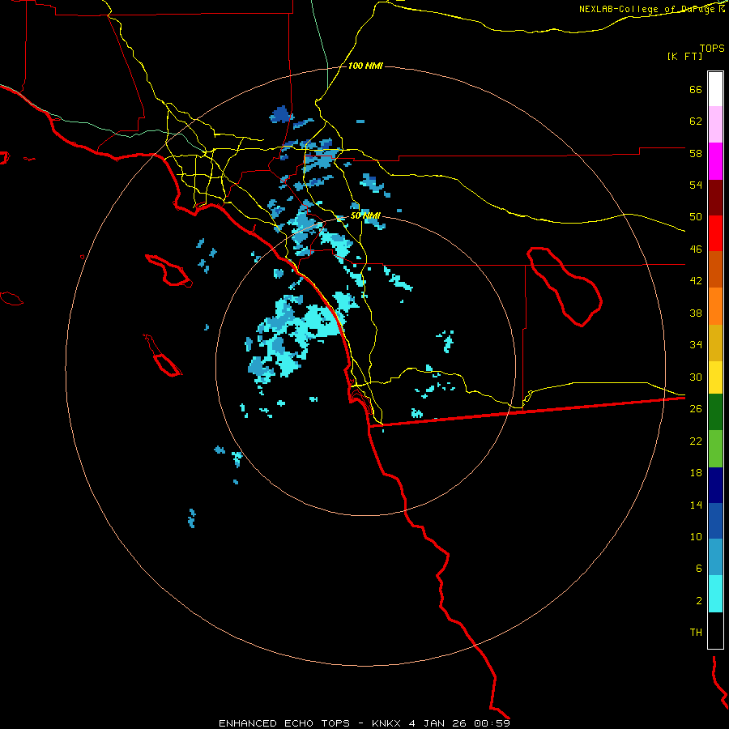Click the '4 JAN 26' date stamp

click(x=437, y=723)
